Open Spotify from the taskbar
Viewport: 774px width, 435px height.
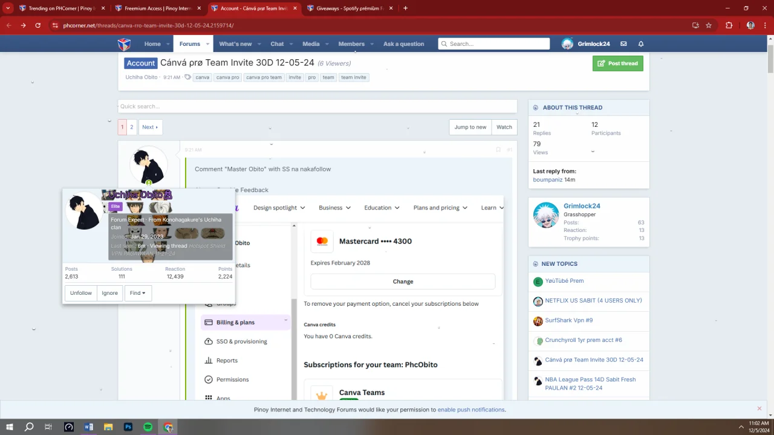(x=148, y=427)
